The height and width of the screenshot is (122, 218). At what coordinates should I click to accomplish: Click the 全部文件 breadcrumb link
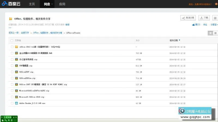tap(25, 33)
